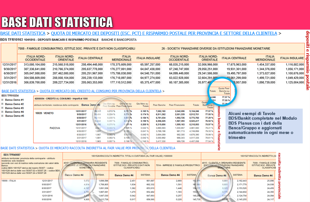The height and width of the screenshot is (202, 310).
Task: Expand the Banca Demo #3 tree node
Action: [2, 108]
